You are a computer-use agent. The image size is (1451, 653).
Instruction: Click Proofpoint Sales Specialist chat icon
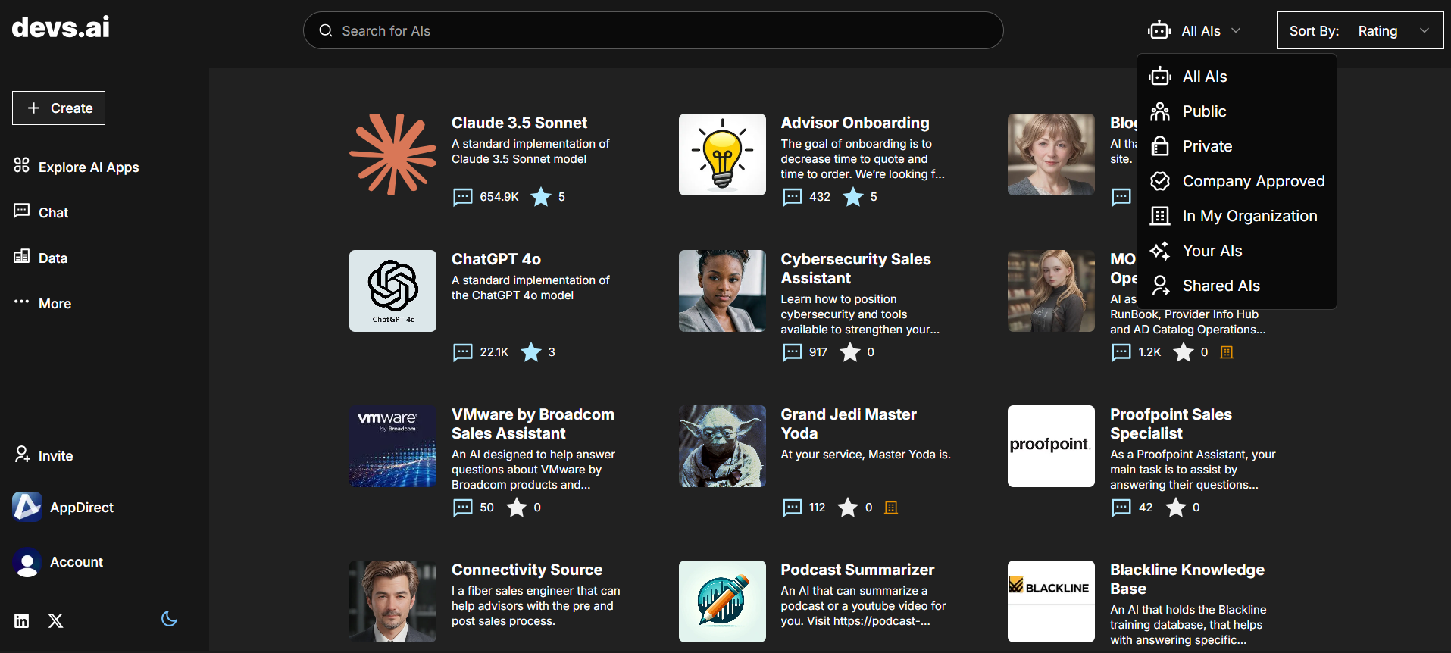[1121, 508]
